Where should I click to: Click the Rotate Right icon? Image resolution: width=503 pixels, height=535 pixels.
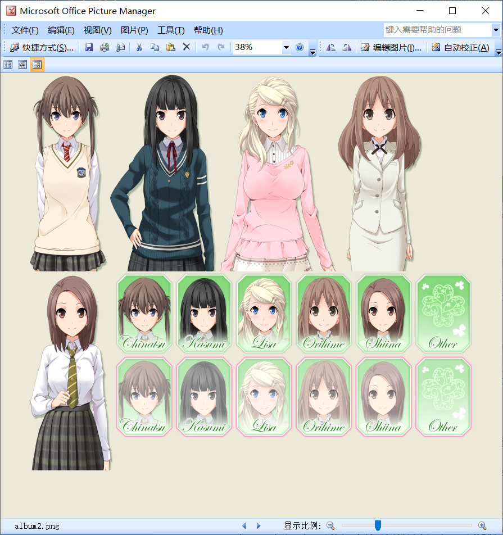tap(347, 47)
